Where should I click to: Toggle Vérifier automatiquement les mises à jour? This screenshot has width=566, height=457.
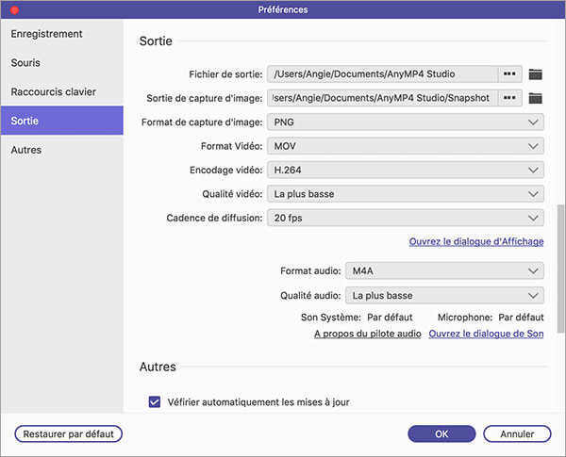coord(156,401)
